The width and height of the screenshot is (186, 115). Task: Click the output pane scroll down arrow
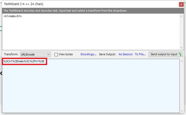tap(182, 111)
